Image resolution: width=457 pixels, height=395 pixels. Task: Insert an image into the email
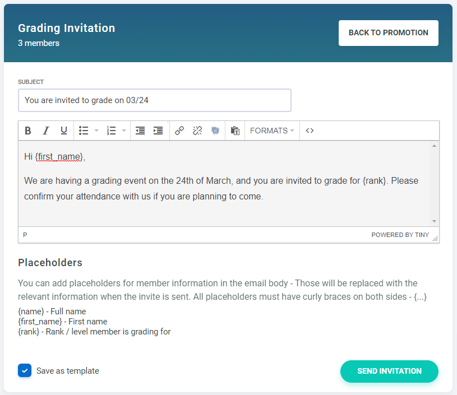point(215,131)
